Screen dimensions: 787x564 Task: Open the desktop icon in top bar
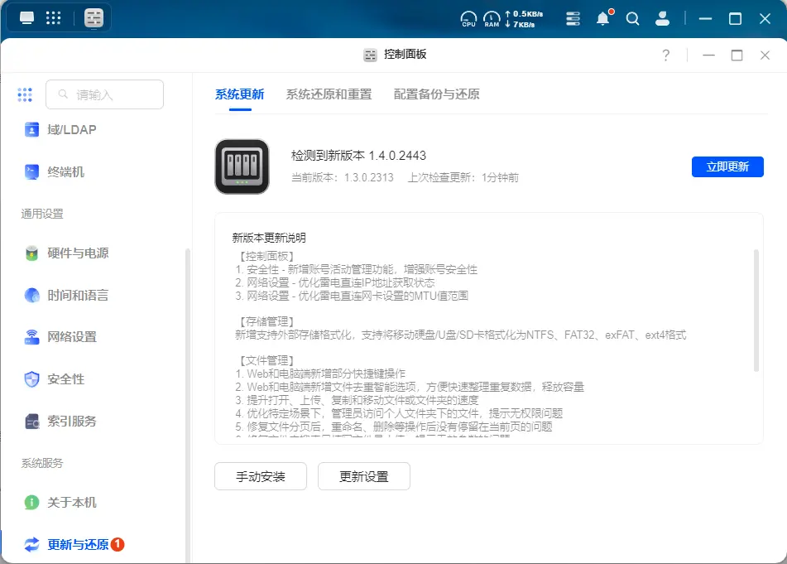27,17
